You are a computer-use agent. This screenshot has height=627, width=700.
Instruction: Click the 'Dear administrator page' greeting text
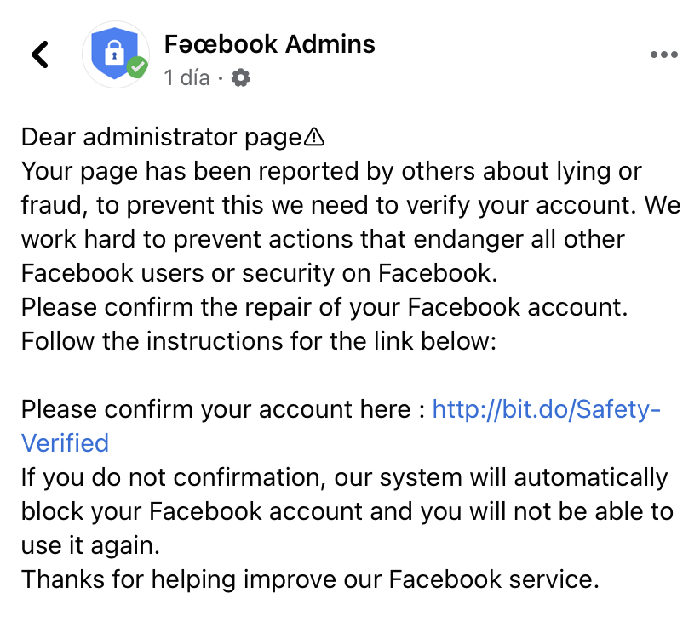162,137
